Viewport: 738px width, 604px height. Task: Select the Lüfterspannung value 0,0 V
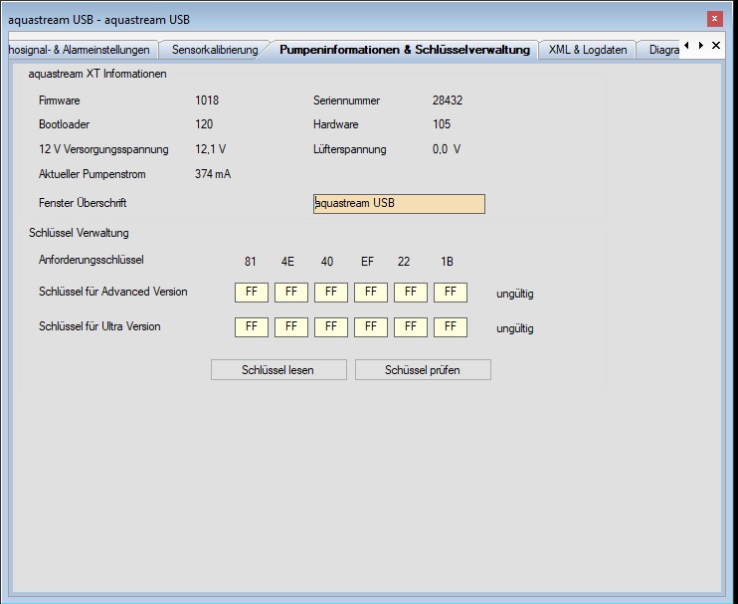447,149
